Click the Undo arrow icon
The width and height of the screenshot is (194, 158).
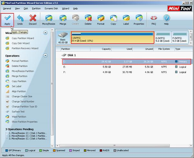point(20,18)
